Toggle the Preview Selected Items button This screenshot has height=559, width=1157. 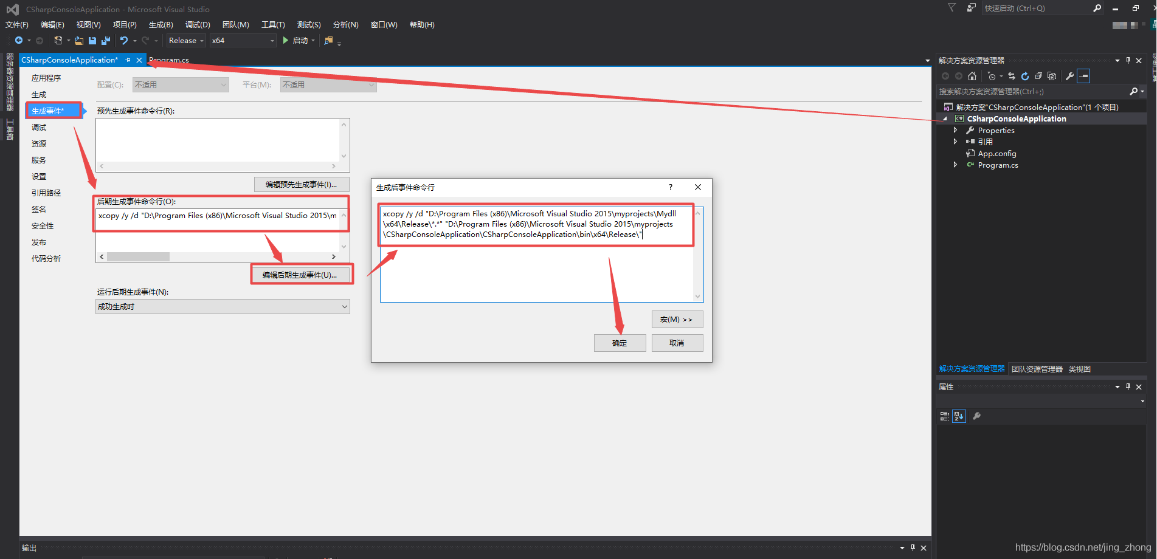pos(1083,76)
